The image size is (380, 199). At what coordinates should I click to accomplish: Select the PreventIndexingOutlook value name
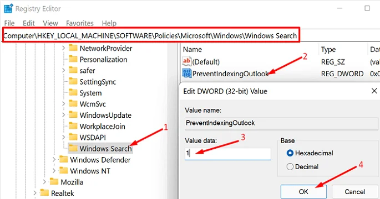point(230,74)
